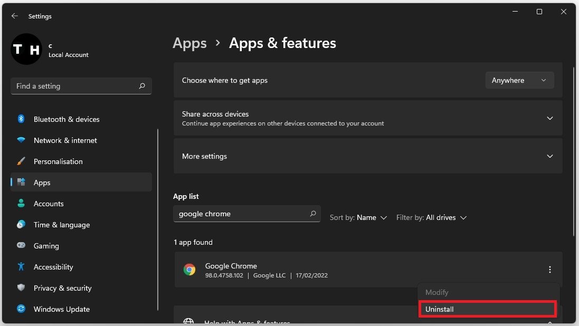Go back with the arrow button
The image size is (579, 326).
(14, 16)
